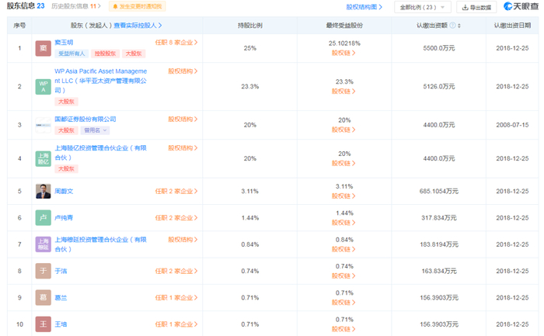Click the bell icon in change notification
544x336 pixels.
coord(115,6)
